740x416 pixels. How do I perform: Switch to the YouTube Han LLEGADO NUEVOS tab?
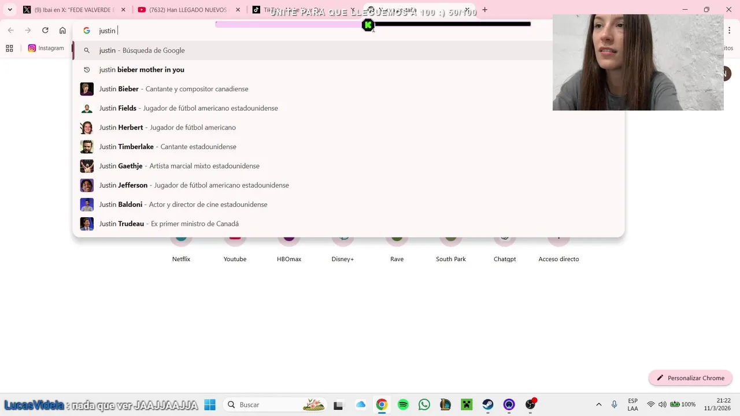click(x=188, y=10)
